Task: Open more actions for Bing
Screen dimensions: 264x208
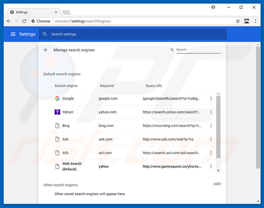Action: [211, 126]
